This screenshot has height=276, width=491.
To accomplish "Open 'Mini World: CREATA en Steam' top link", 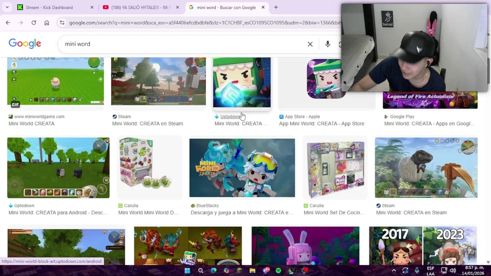I will click(147, 123).
